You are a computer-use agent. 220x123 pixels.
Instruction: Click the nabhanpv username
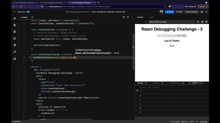[21, 12]
